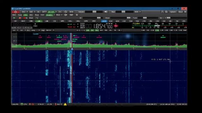Click the PA button
This screenshot has height=113, width=202.
(60, 12)
